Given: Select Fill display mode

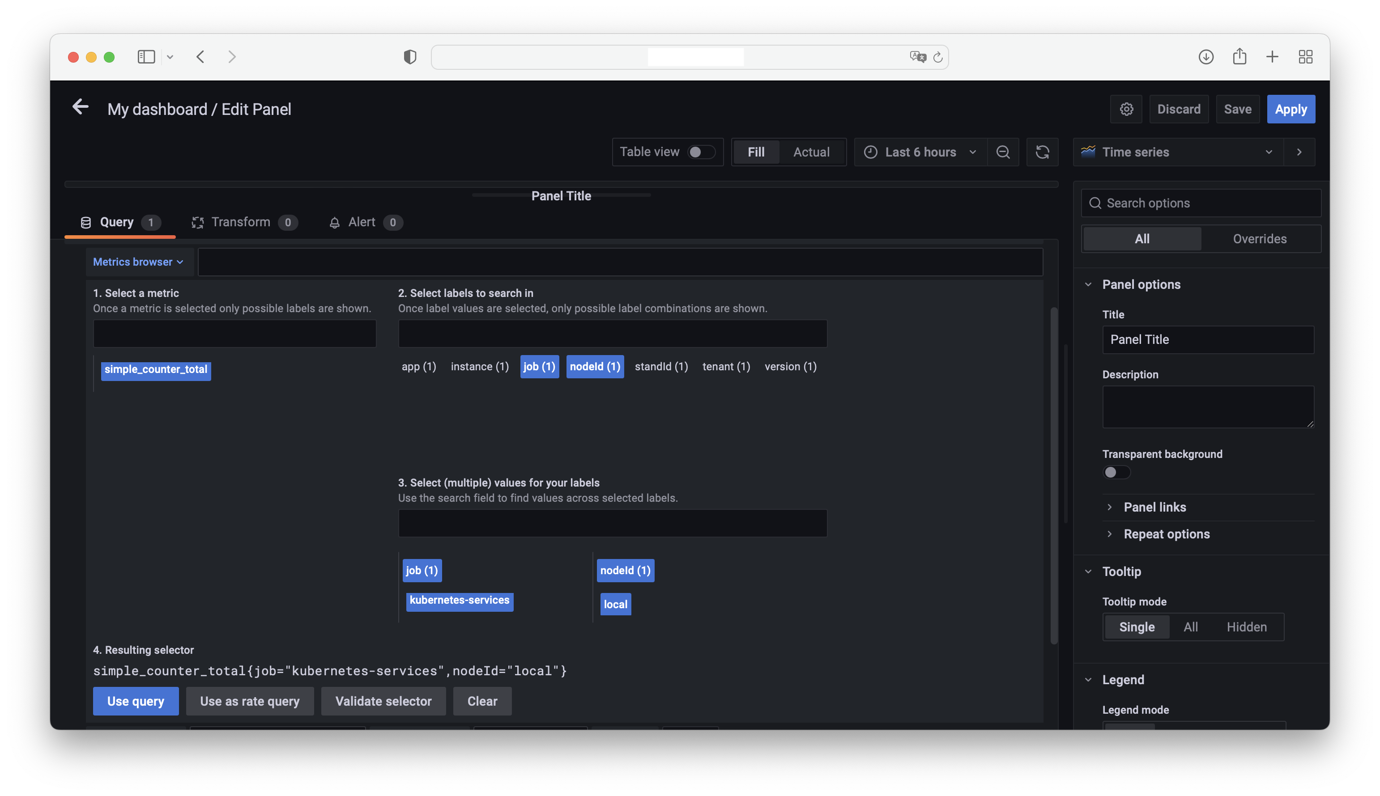Looking at the screenshot, I should 756,152.
